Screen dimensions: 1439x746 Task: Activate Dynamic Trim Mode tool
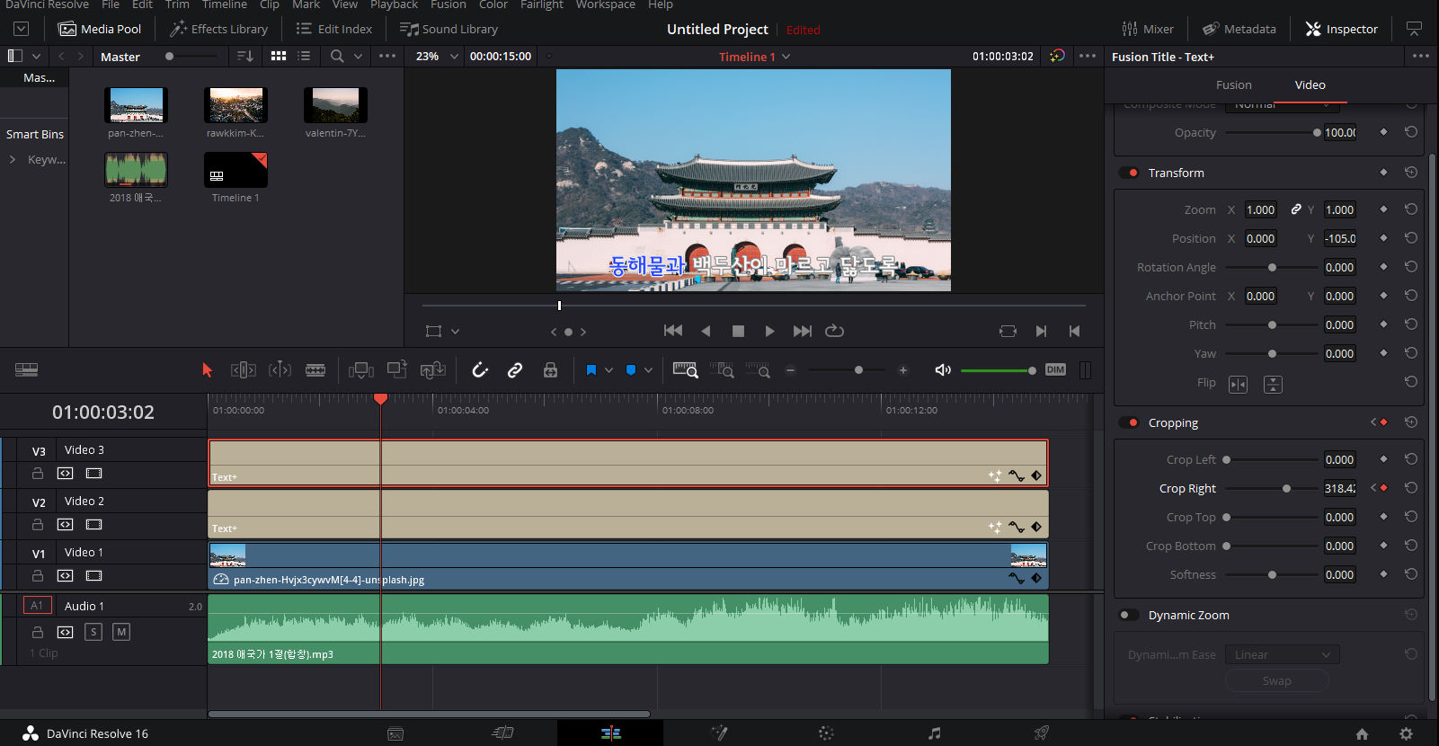point(280,370)
